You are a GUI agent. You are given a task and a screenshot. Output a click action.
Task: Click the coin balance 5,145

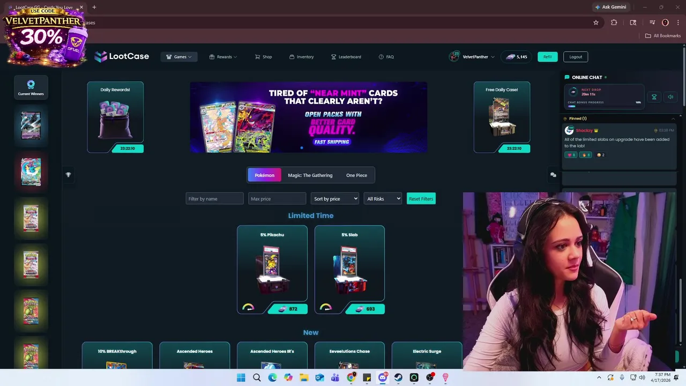[517, 57]
